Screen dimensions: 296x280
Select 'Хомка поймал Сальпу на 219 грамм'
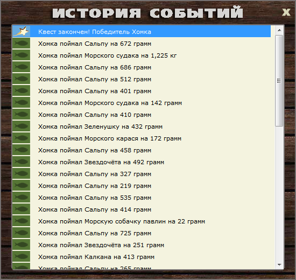pos(142,185)
